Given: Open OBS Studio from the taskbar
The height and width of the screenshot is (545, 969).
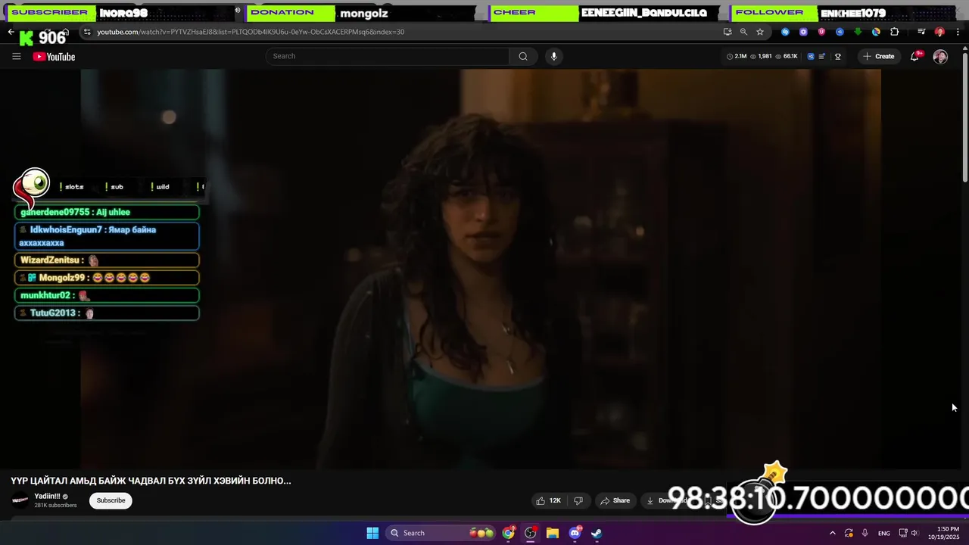Looking at the screenshot, I should [x=531, y=533].
